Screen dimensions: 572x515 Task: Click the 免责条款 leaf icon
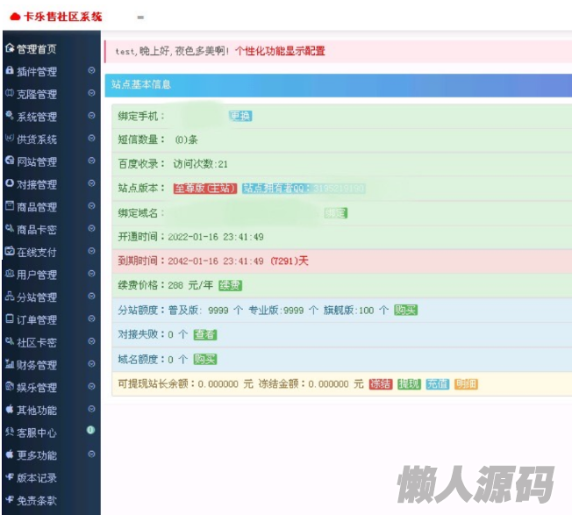pyautogui.click(x=10, y=499)
